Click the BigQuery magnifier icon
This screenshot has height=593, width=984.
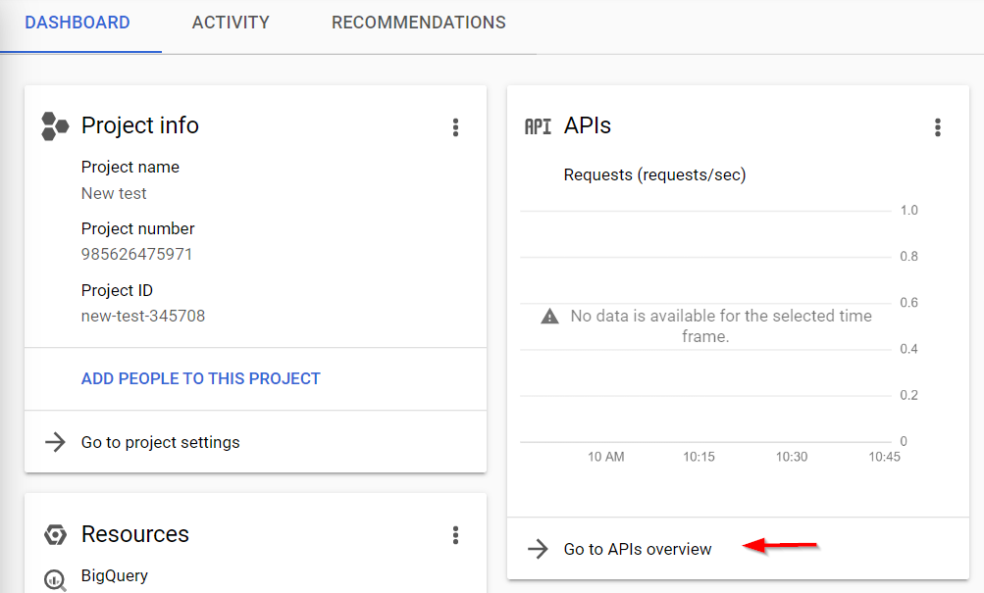tap(55, 579)
